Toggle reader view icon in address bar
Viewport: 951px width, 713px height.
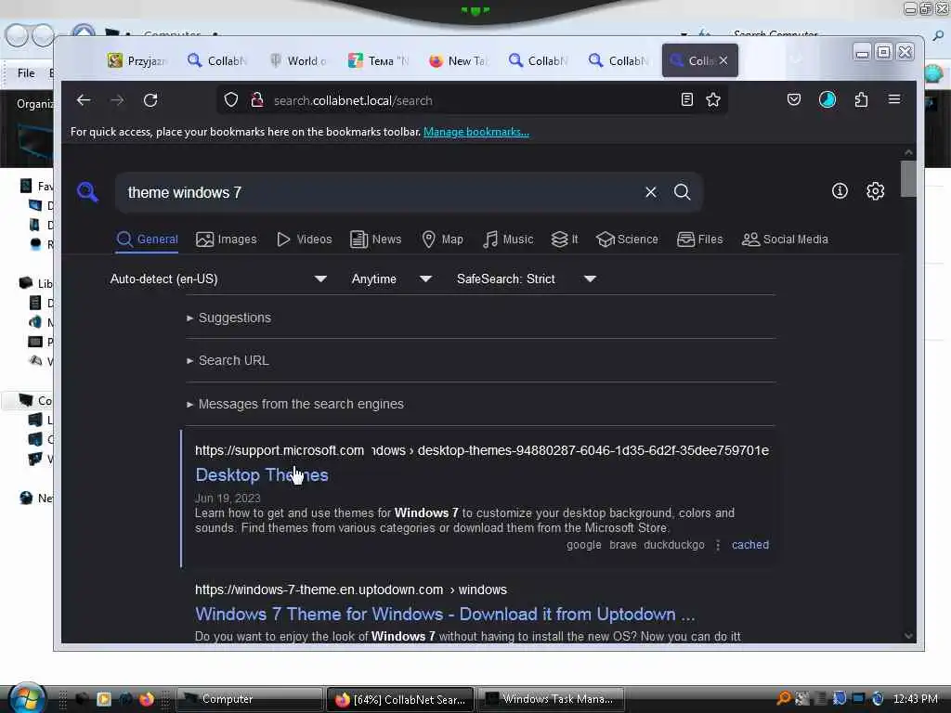point(686,100)
